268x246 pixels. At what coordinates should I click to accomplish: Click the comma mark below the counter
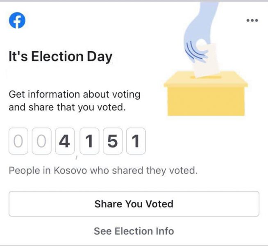(x=77, y=157)
